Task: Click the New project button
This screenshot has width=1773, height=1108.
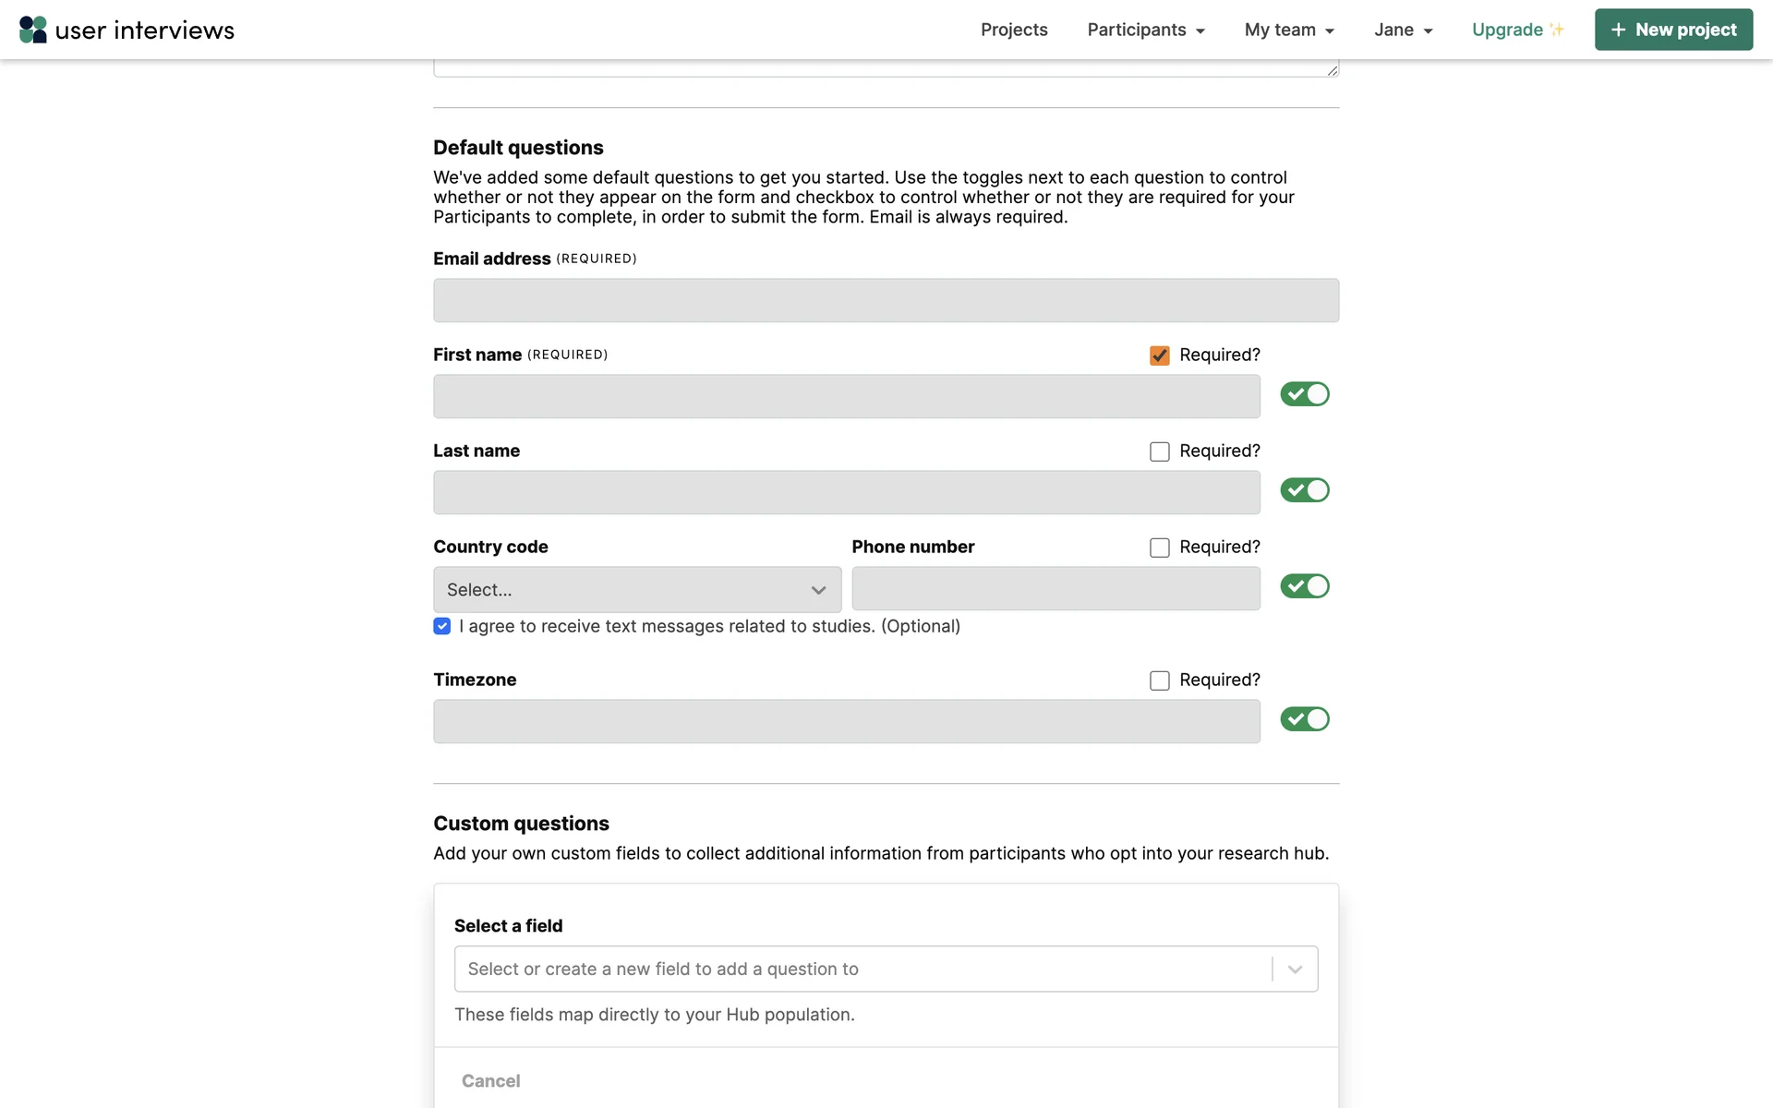Action: [1673, 30]
